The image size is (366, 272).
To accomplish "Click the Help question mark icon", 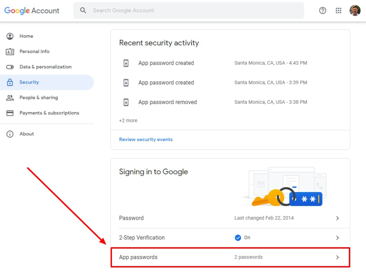I will pyautogui.click(x=322, y=11).
